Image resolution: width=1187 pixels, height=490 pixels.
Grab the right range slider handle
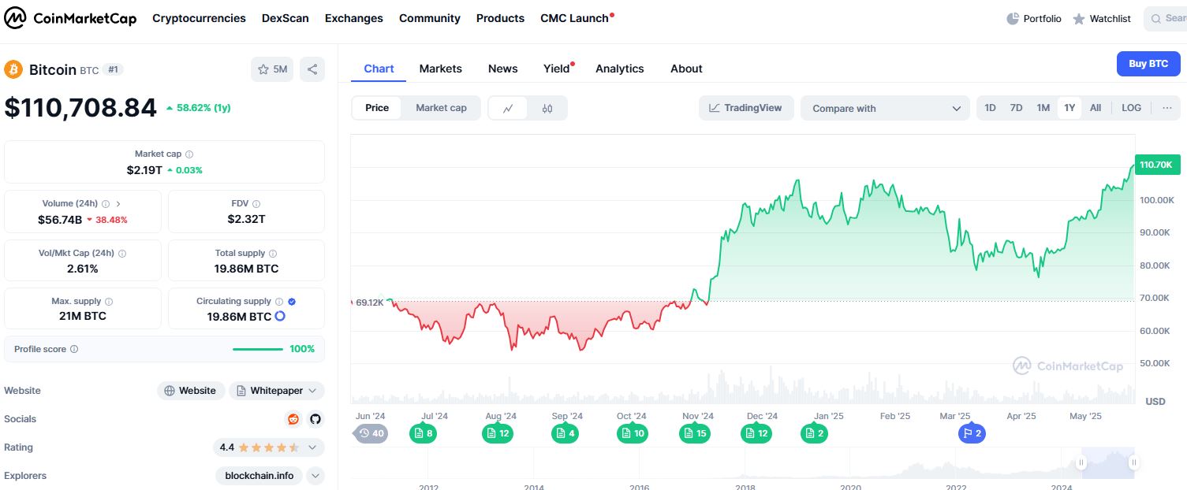tap(1133, 462)
